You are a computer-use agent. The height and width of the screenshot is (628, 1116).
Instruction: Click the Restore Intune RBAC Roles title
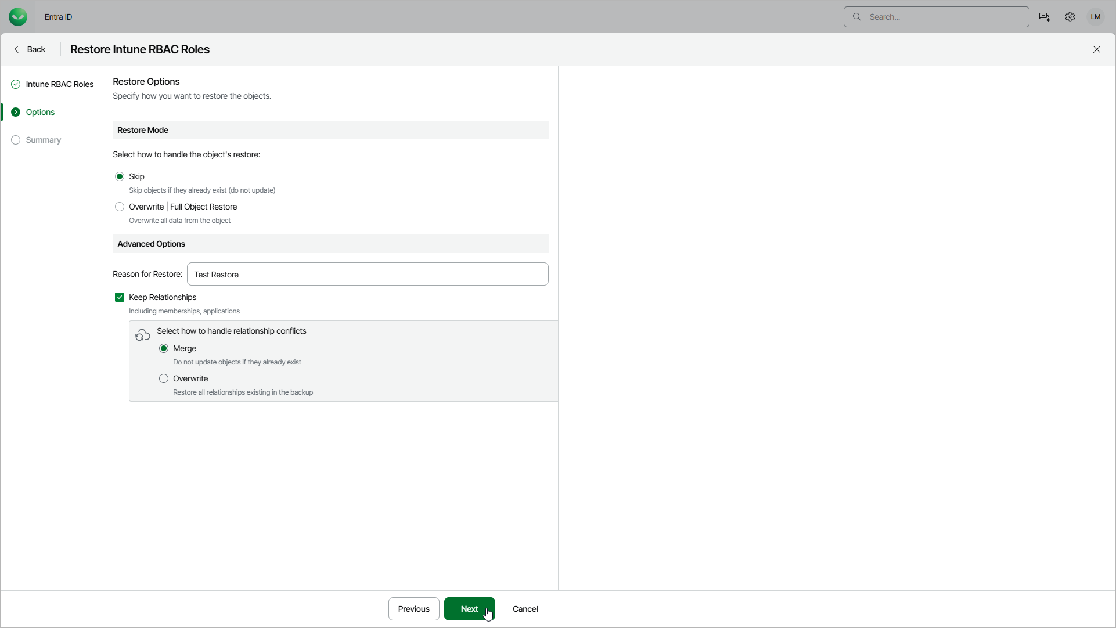tap(140, 49)
